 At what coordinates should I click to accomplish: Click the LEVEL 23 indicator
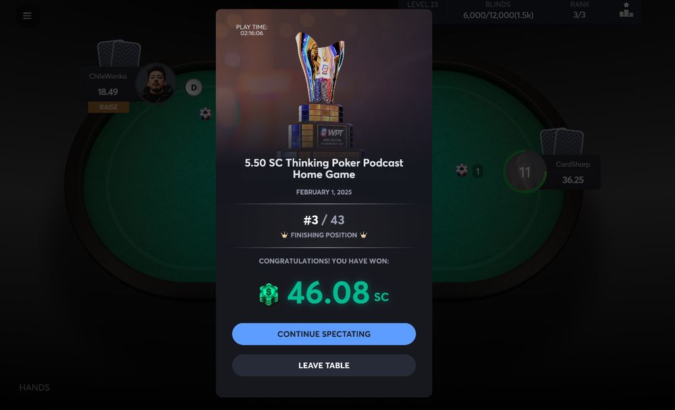[423, 5]
